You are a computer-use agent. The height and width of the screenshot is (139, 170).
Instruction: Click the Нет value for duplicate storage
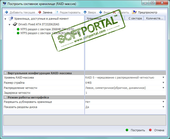point(88,102)
